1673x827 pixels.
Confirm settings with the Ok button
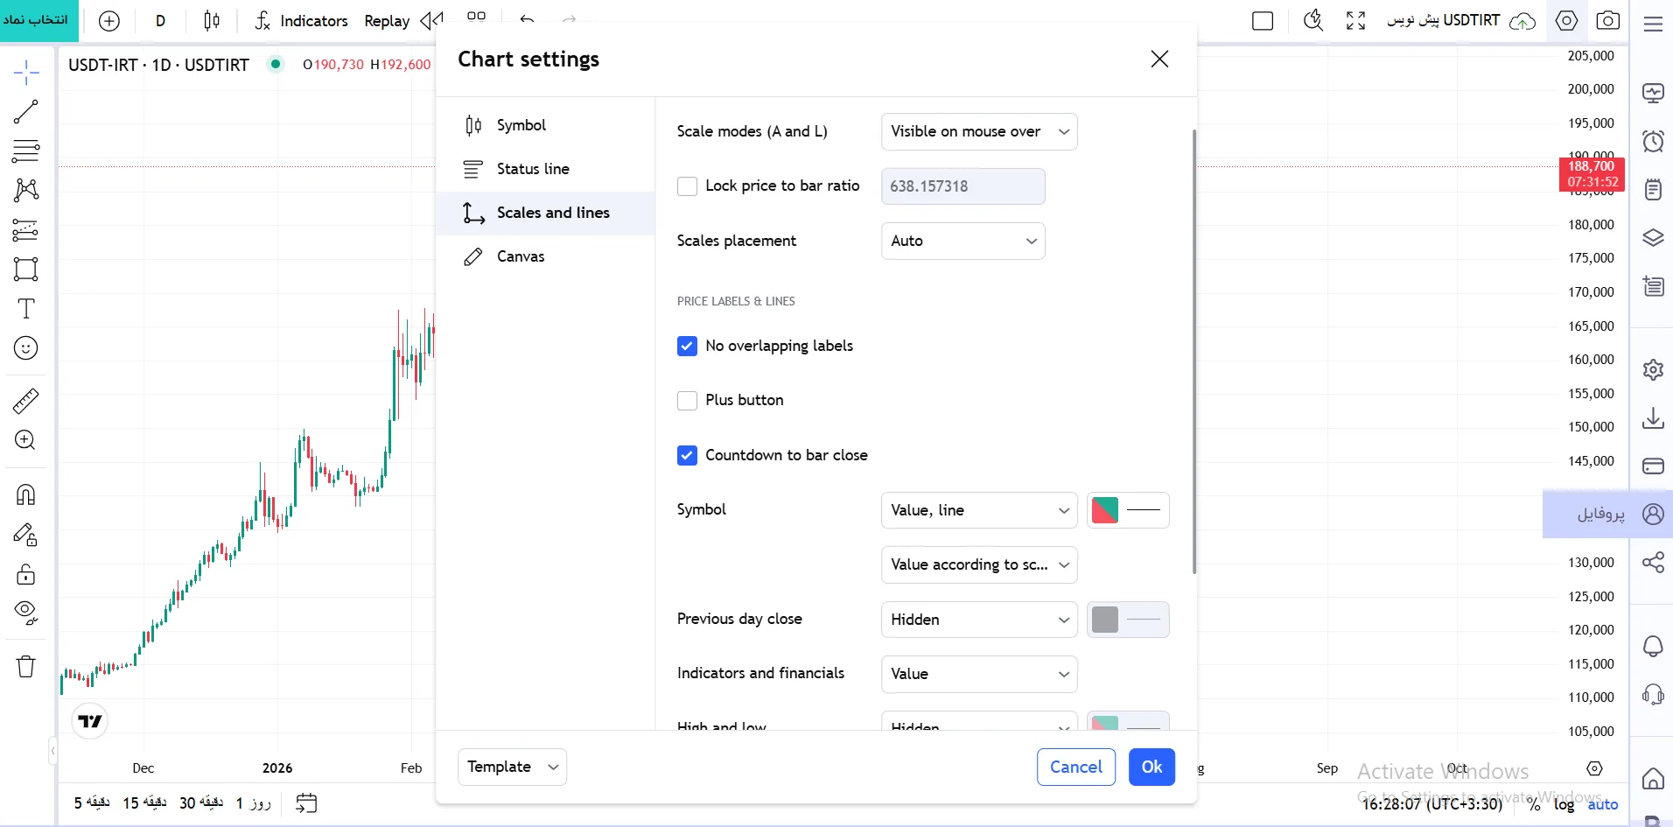[1151, 767]
